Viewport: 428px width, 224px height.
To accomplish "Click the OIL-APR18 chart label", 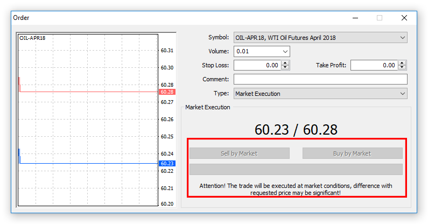I will (32, 38).
